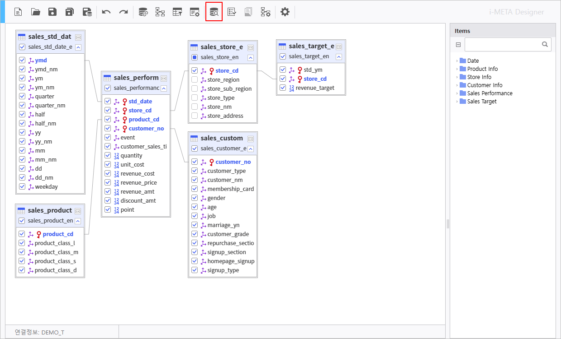The width and height of the screenshot is (561, 339).
Task: Expand the Sales Performance folder
Action: [457, 93]
